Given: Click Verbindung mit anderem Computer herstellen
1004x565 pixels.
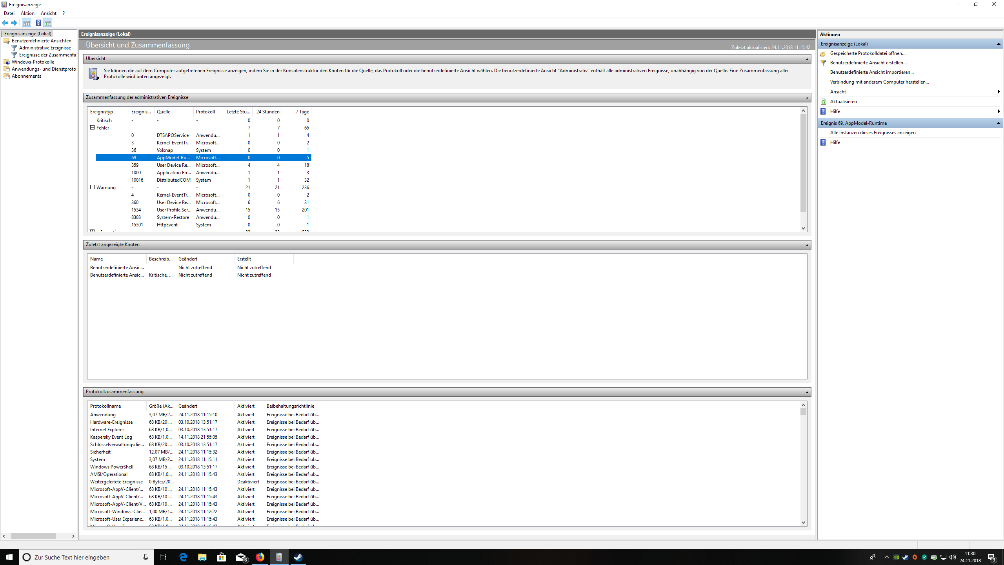Looking at the screenshot, I should coord(879,82).
